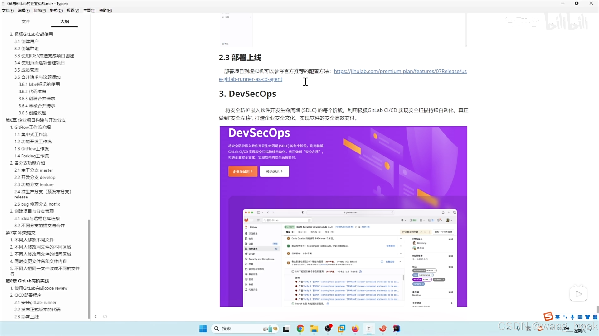This screenshot has height=336, width=599.
Task: Go to outline item 2.2 开发分支 develop
Action: click(35, 177)
